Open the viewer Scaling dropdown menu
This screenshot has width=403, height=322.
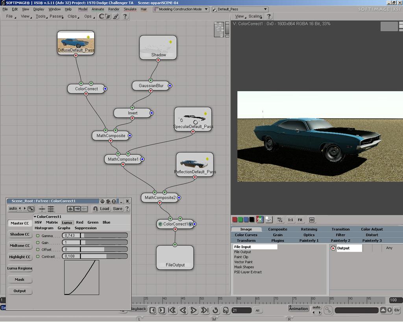click(x=255, y=17)
